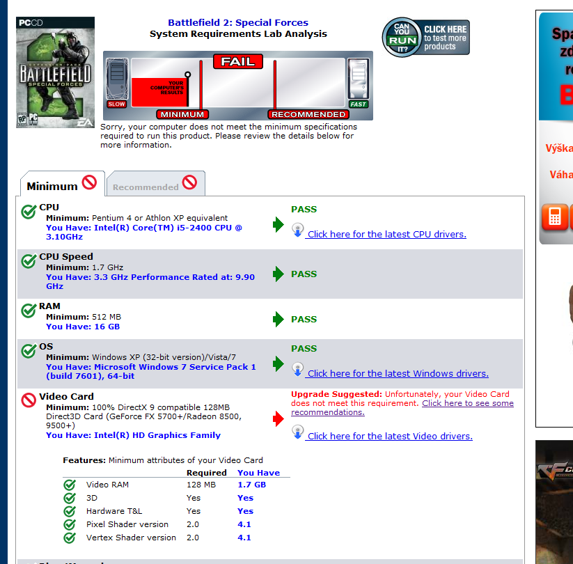
Task: Open the latest CPU drivers link
Action: pos(387,234)
